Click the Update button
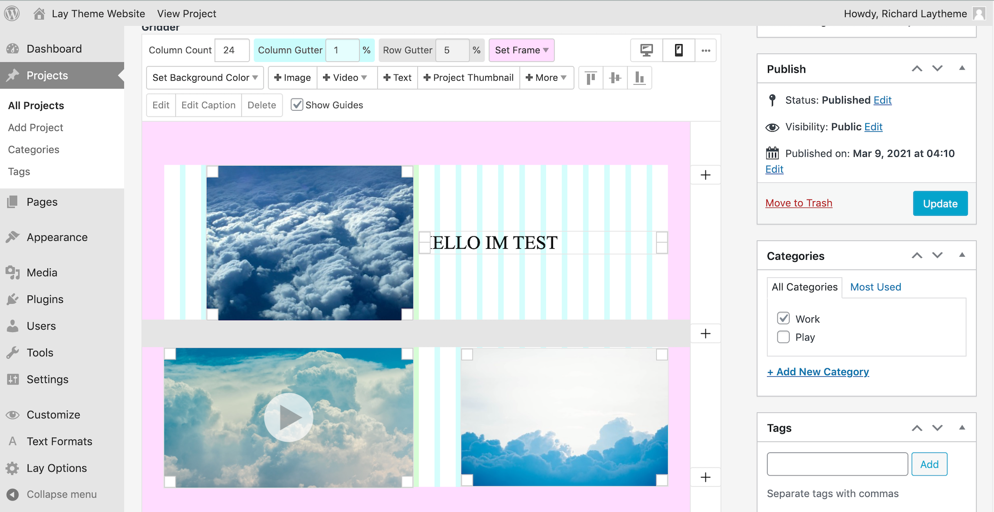Screen dimensions: 994x512 (x=940, y=203)
